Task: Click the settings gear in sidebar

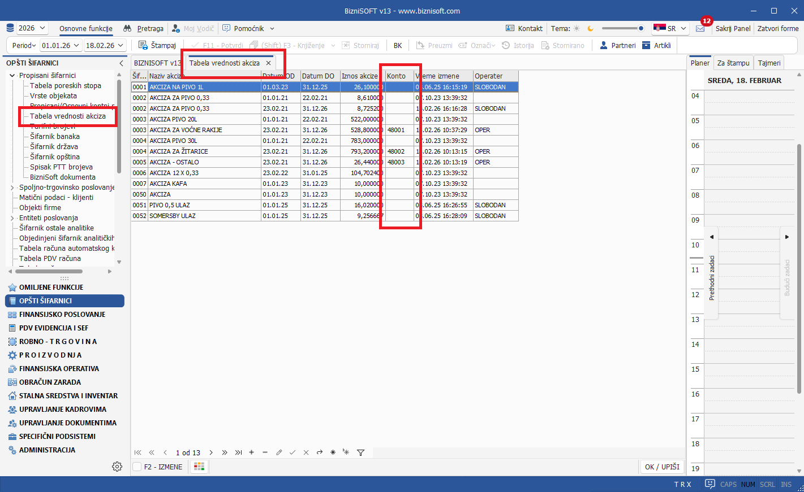Action: 117,467
